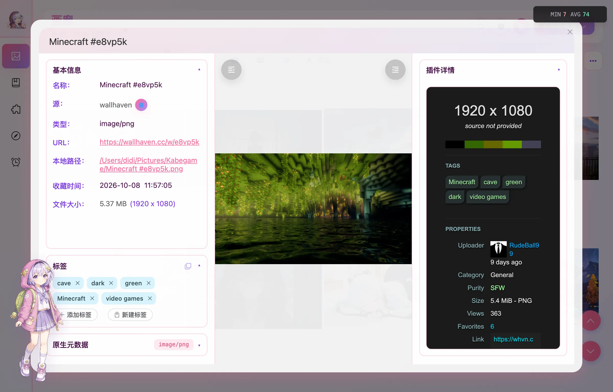
Task: Click the scroll-up round button
Action: tap(591, 321)
